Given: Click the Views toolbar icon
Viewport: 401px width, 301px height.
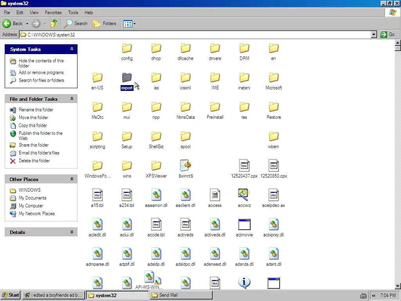Looking at the screenshot, I should pos(128,24).
